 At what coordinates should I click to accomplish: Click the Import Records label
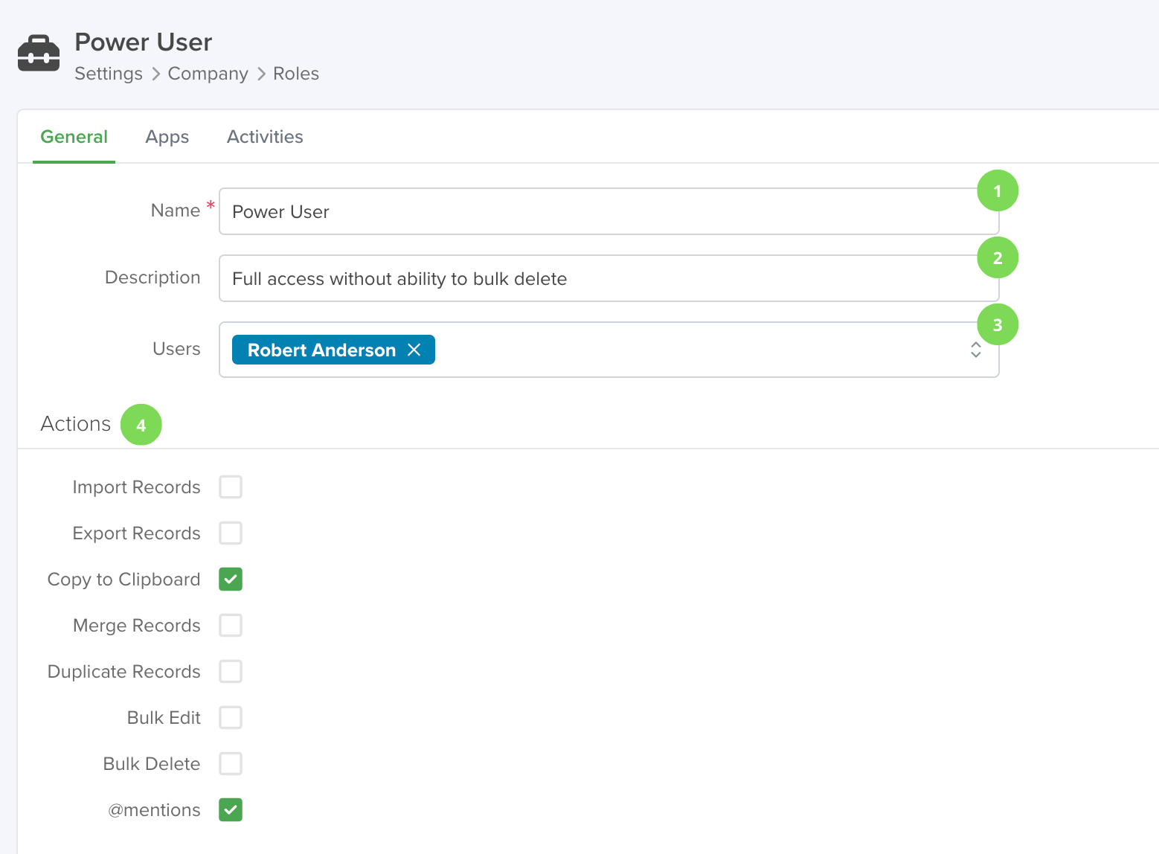click(x=137, y=487)
